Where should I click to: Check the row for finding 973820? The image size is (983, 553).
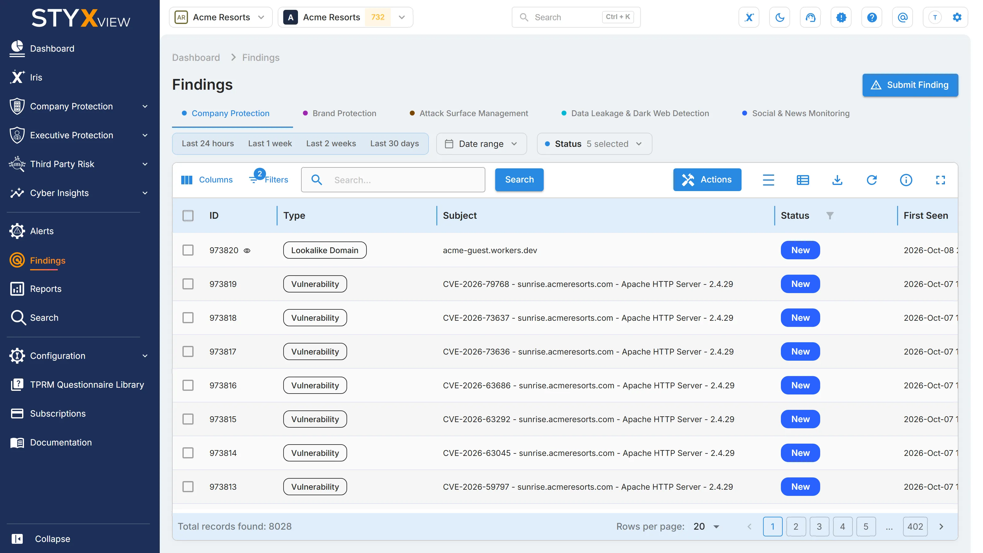[188, 250]
